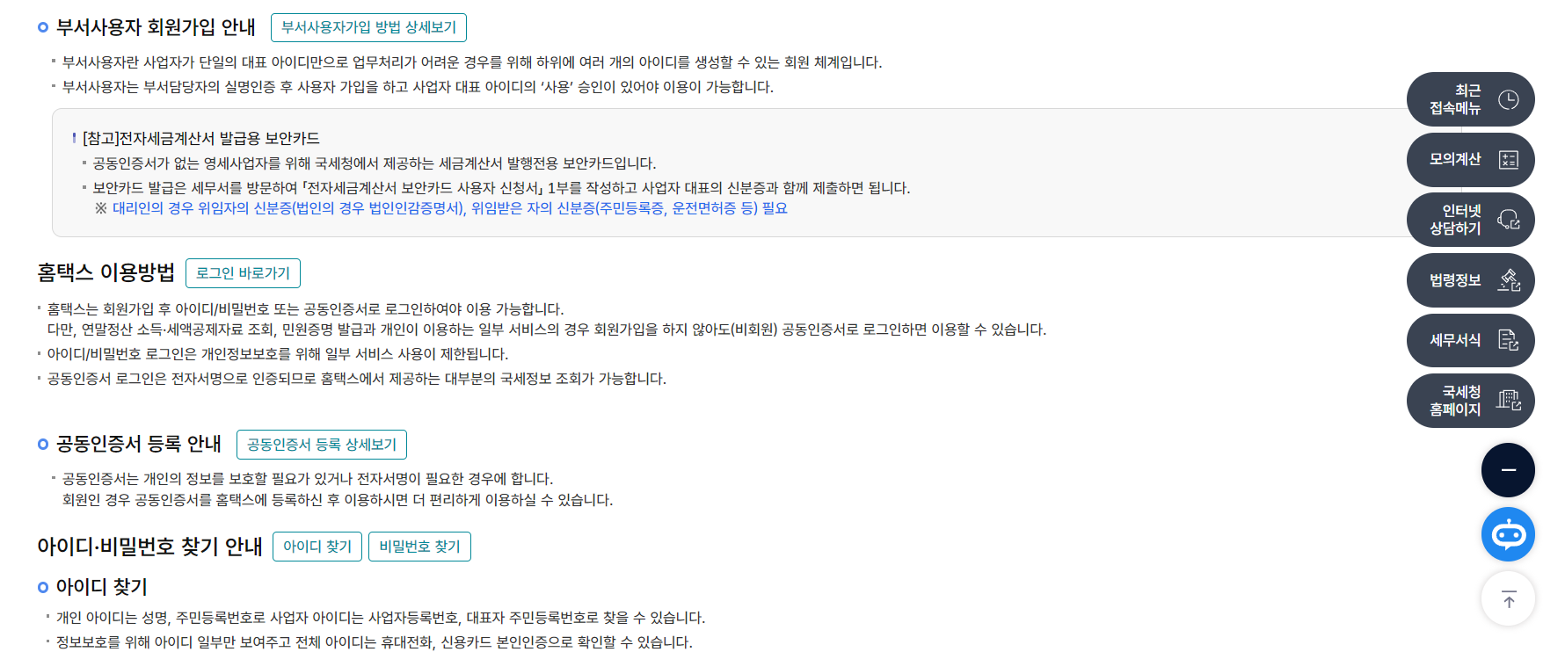Click the line 공동인증서는 개인의 정보를 보호할 필요가
Viewport: 1565px width, 652px height.
pos(308,479)
